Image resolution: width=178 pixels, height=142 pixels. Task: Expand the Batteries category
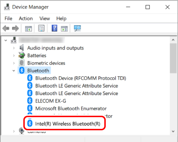point(14,55)
